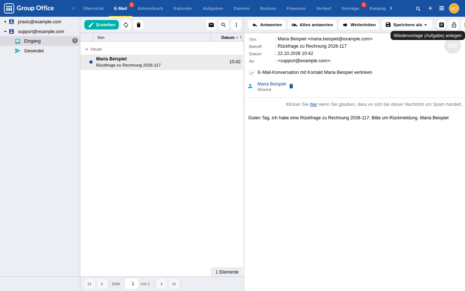Create follow-up task with clipboard icon
The height and width of the screenshot is (291, 465).
[x=441, y=25]
